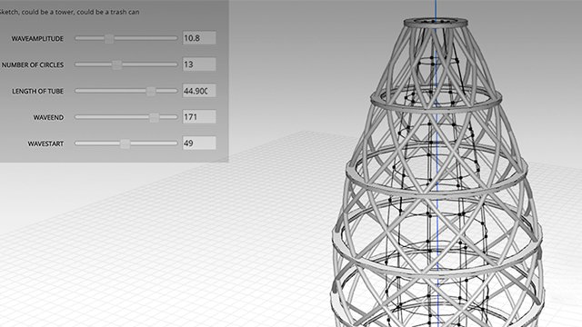This screenshot has height=327, width=582.
Task: Click the top ring of the tower model
Action: [x=436, y=22]
